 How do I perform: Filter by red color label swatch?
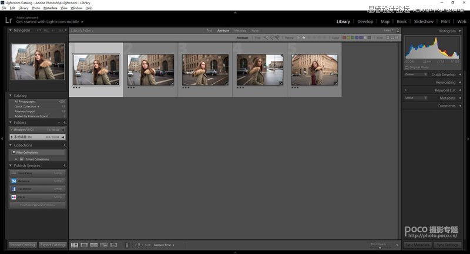coord(345,38)
